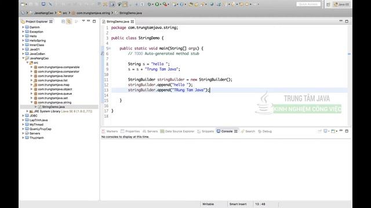Expand the Exception project
371x208 pixels.
(x=23, y=32)
